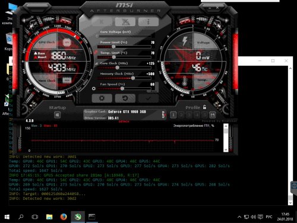Image resolution: width=297 pixels, height=223 pixels.
Task: Click the Core Clock slider handle
Action: point(117,68)
